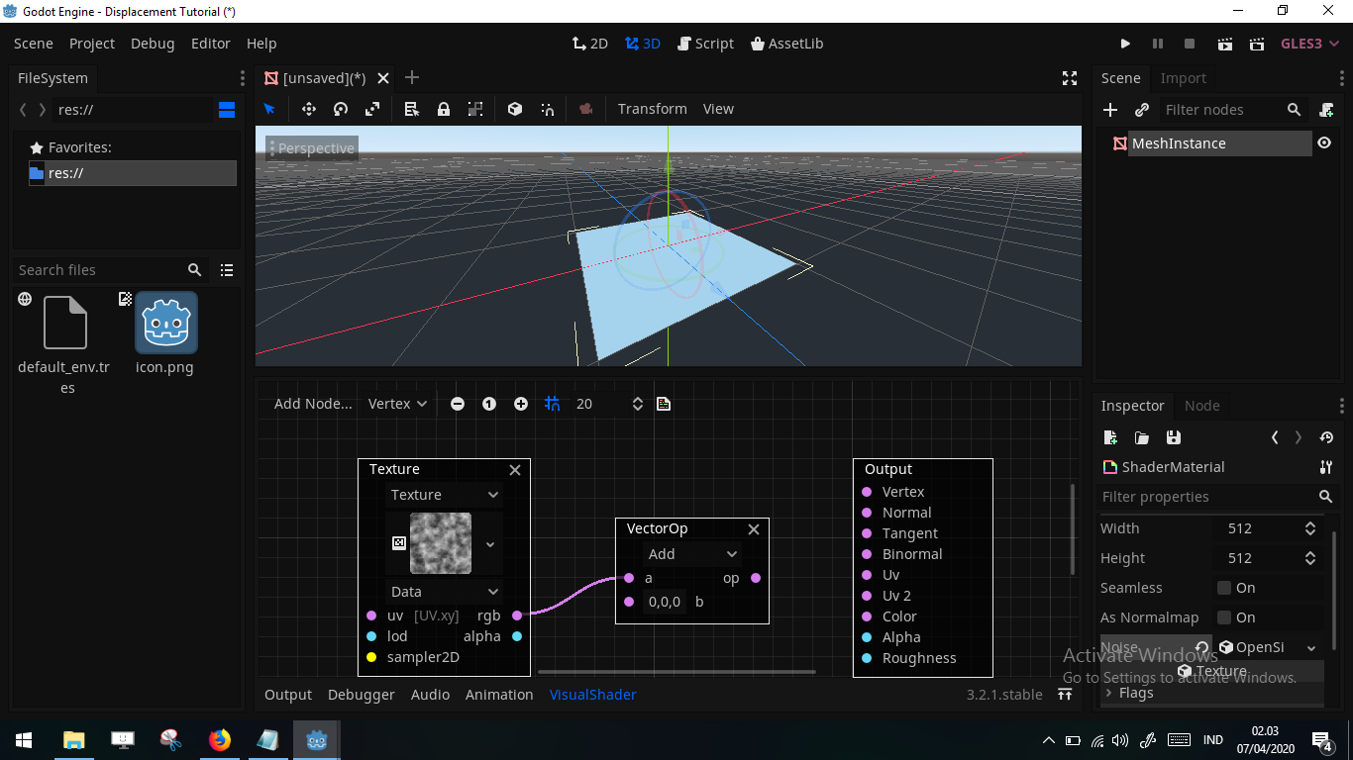Screen dimensions: 1353x760
Task: Open the Vertex shader mode dropdown
Action: pyautogui.click(x=395, y=404)
